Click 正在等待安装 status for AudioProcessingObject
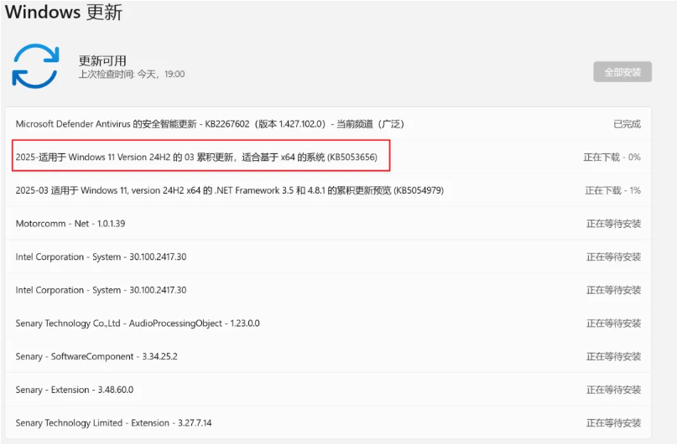 [613, 323]
